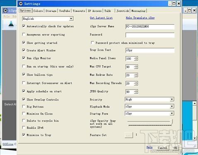Click the OK button
Image resolution: width=198 pixels, height=155 pixels.
(175, 148)
